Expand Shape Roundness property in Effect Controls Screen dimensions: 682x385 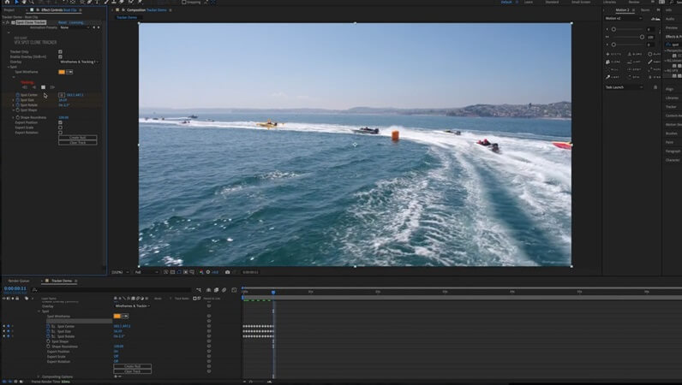pyautogui.click(x=13, y=117)
